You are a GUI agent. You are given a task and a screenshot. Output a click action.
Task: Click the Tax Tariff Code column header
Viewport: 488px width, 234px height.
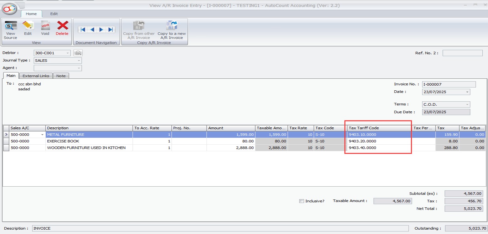click(378, 128)
